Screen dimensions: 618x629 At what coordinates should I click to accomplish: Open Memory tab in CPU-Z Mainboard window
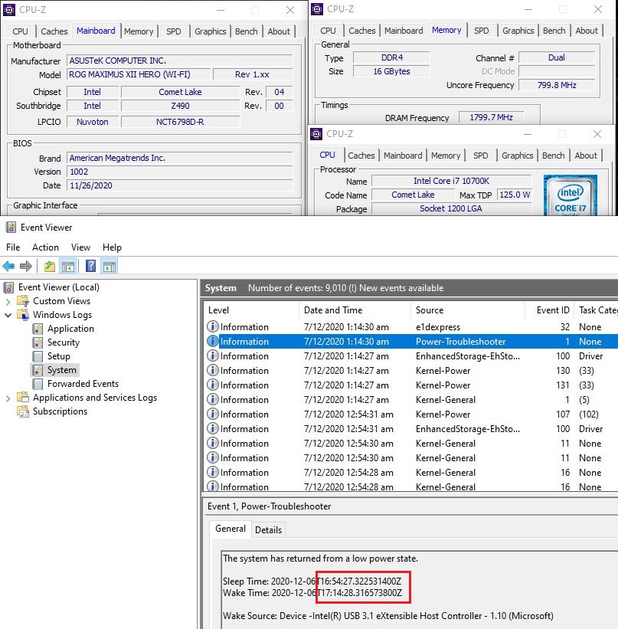(x=139, y=31)
